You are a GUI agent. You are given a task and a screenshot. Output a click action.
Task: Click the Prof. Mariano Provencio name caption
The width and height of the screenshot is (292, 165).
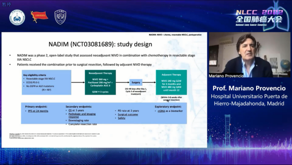coord(249,88)
